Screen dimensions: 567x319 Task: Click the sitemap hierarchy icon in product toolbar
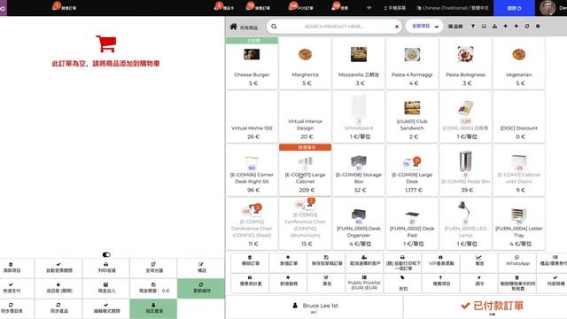[494, 26]
